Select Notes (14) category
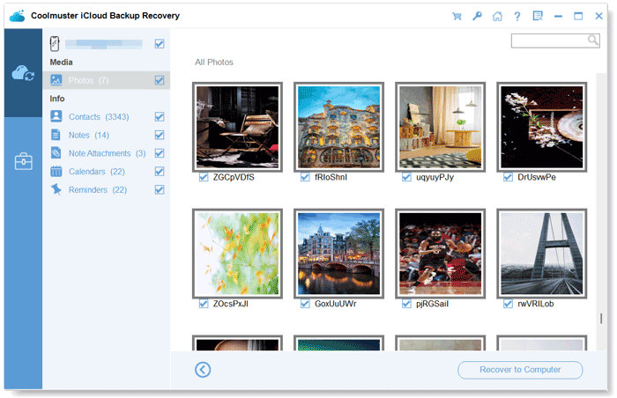Viewport: 617px width, 398px height. (x=107, y=135)
